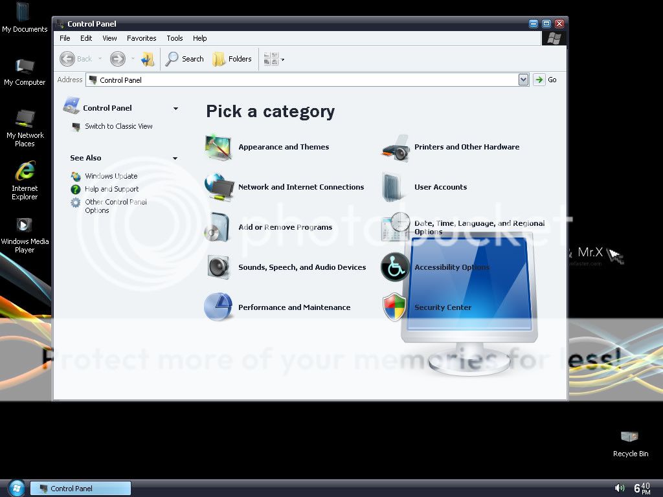Click Security Center text link
The image size is (663, 497).
click(x=443, y=307)
